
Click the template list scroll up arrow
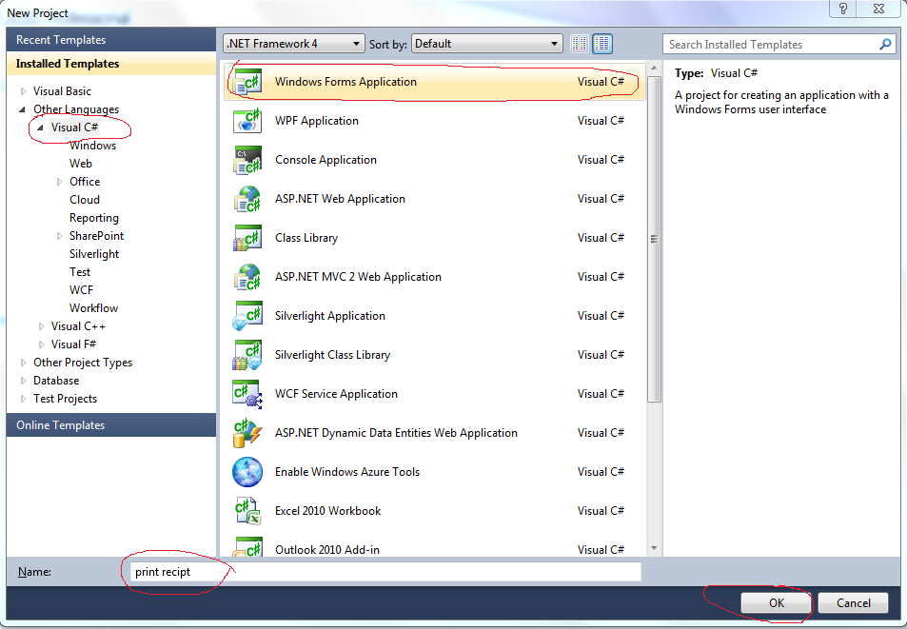(x=654, y=69)
